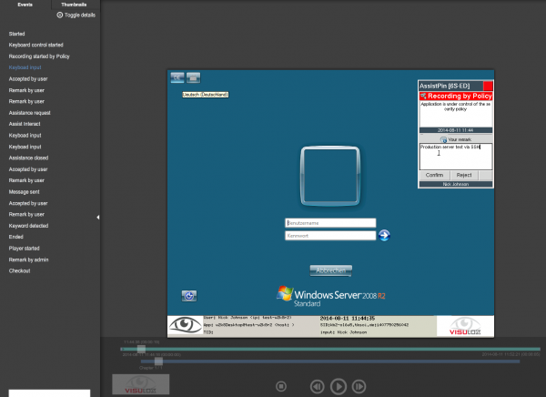The image size is (546, 397).
Task: Click the Visulox thumbnail at bottom left
Action: tap(141, 384)
